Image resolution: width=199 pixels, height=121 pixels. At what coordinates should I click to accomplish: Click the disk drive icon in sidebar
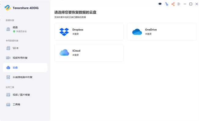point(8,29)
